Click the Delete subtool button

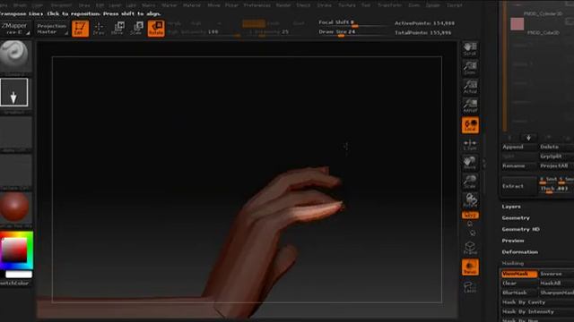point(556,147)
